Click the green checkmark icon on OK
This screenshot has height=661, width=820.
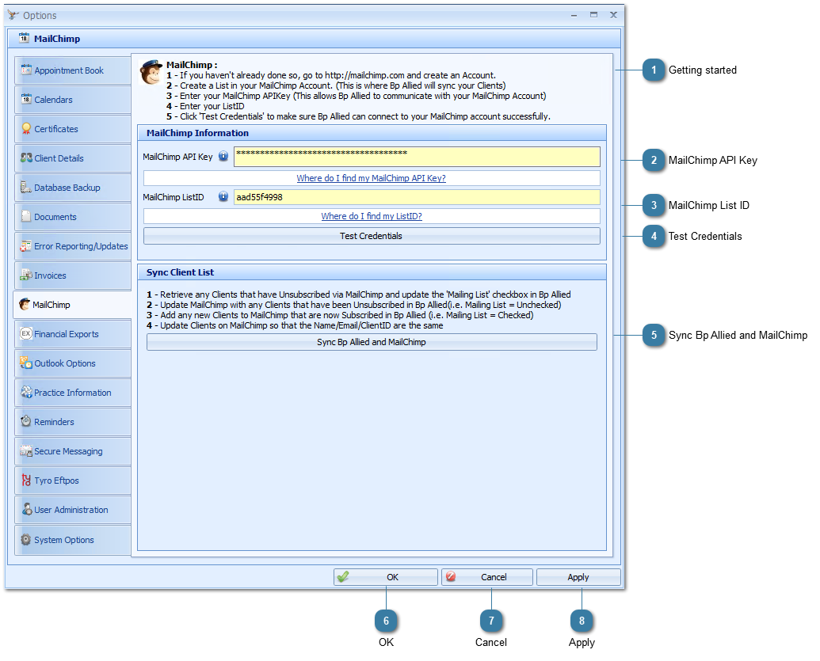click(343, 577)
